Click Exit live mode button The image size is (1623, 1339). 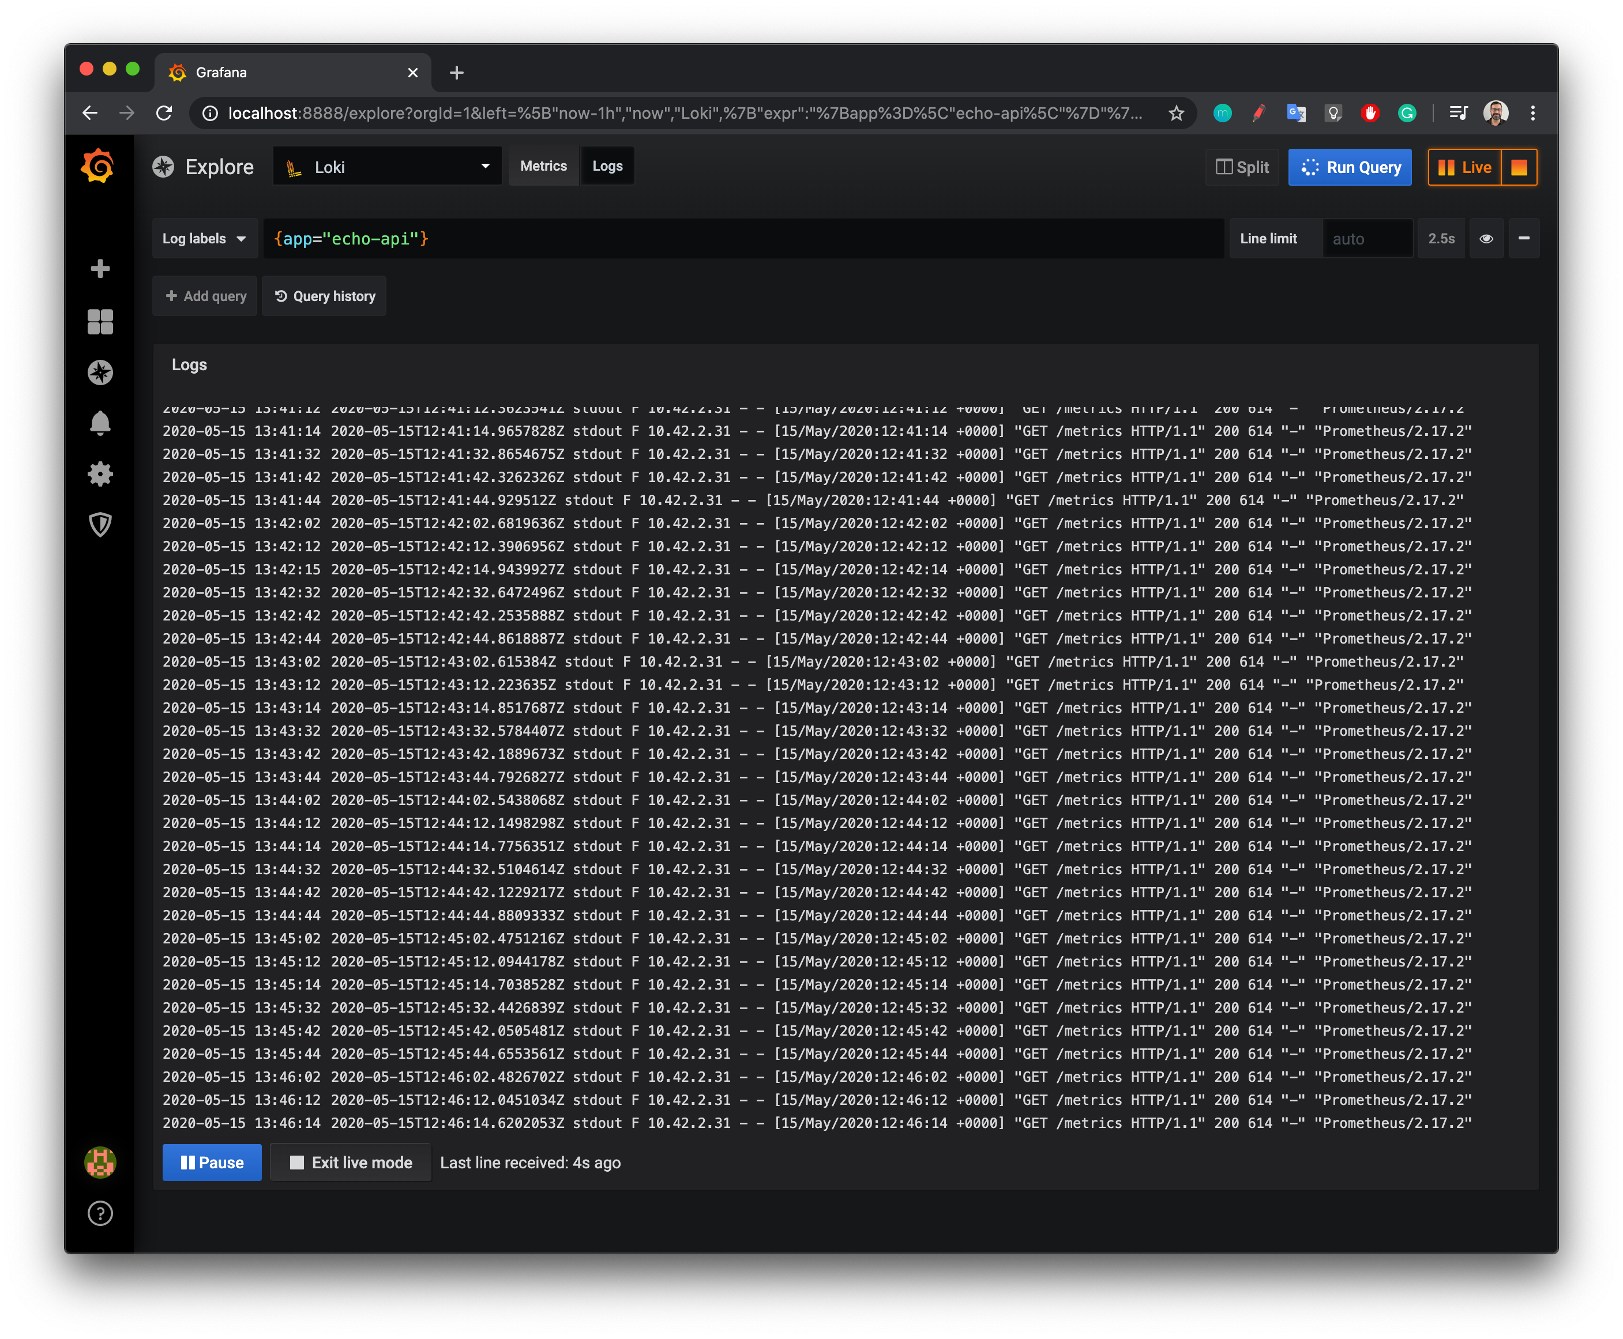351,1163
